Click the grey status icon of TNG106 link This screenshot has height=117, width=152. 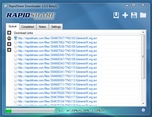15,51
